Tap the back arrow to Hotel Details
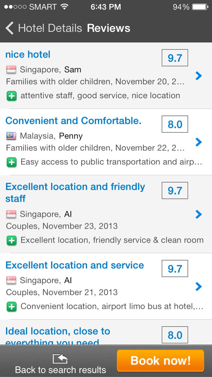Viewport: 212px width, 377px height. (10, 28)
